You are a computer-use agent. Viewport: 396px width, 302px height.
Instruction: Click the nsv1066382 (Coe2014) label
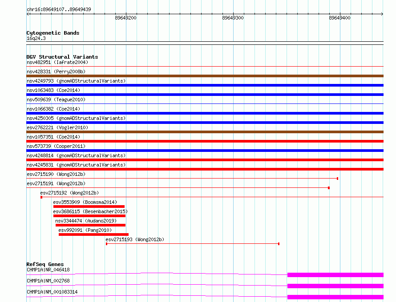click(53, 109)
